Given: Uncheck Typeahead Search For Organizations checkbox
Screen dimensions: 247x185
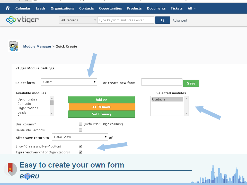Looking at the screenshot, I should coord(81,152).
